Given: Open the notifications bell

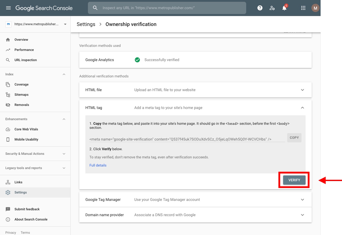Looking at the screenshot, I should [284, 8].
